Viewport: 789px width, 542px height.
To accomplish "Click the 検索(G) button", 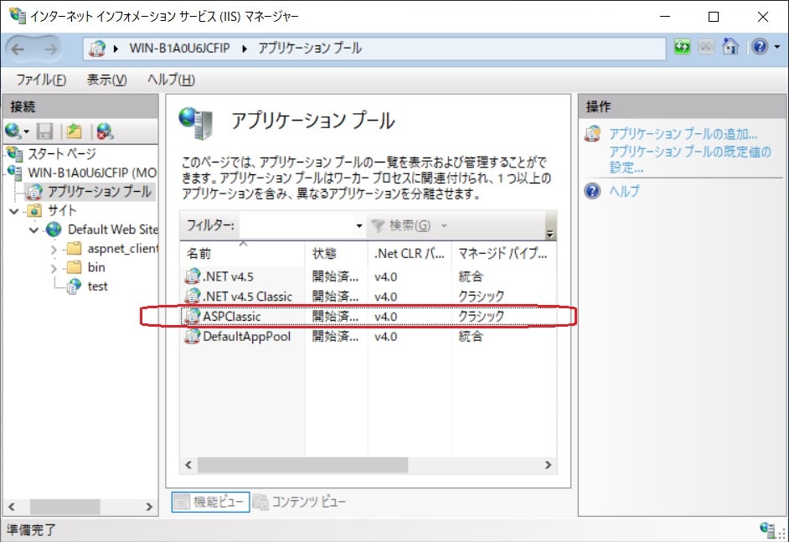I will coord(401,225).
